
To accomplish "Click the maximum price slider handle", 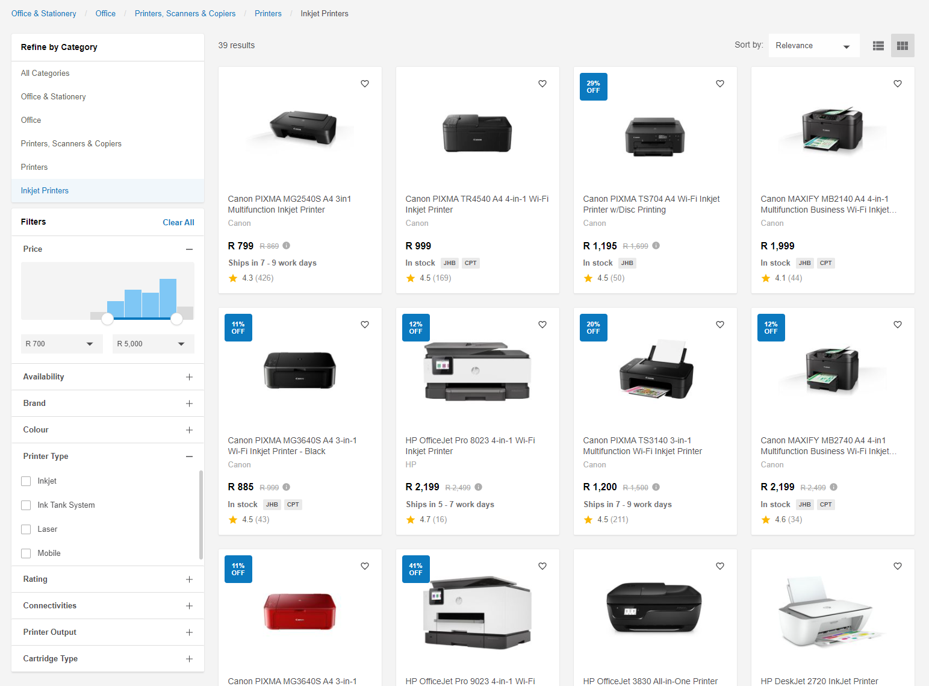I will (177, 319).
